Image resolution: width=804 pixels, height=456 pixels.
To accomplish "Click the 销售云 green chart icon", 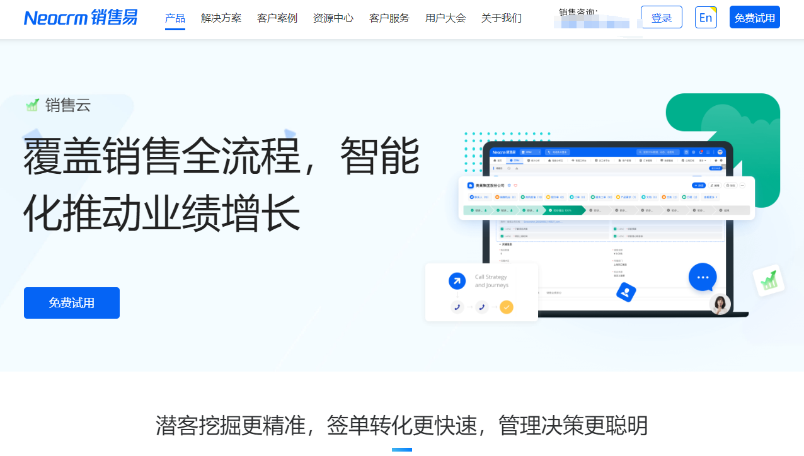I will coord(32,105).
